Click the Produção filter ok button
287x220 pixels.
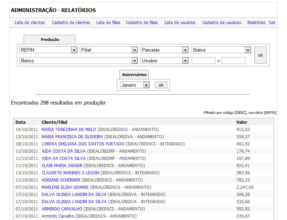pyautogui.click(x=260, y=55)
